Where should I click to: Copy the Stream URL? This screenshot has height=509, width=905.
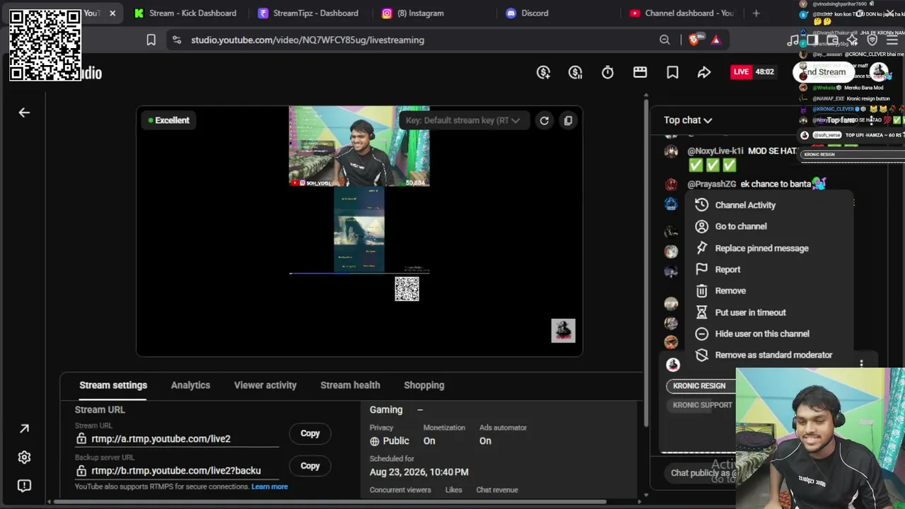[x=310, y=433]
